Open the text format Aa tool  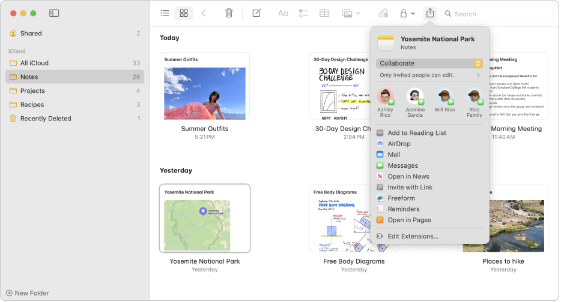pyautogui.click(x=283, y=13)
